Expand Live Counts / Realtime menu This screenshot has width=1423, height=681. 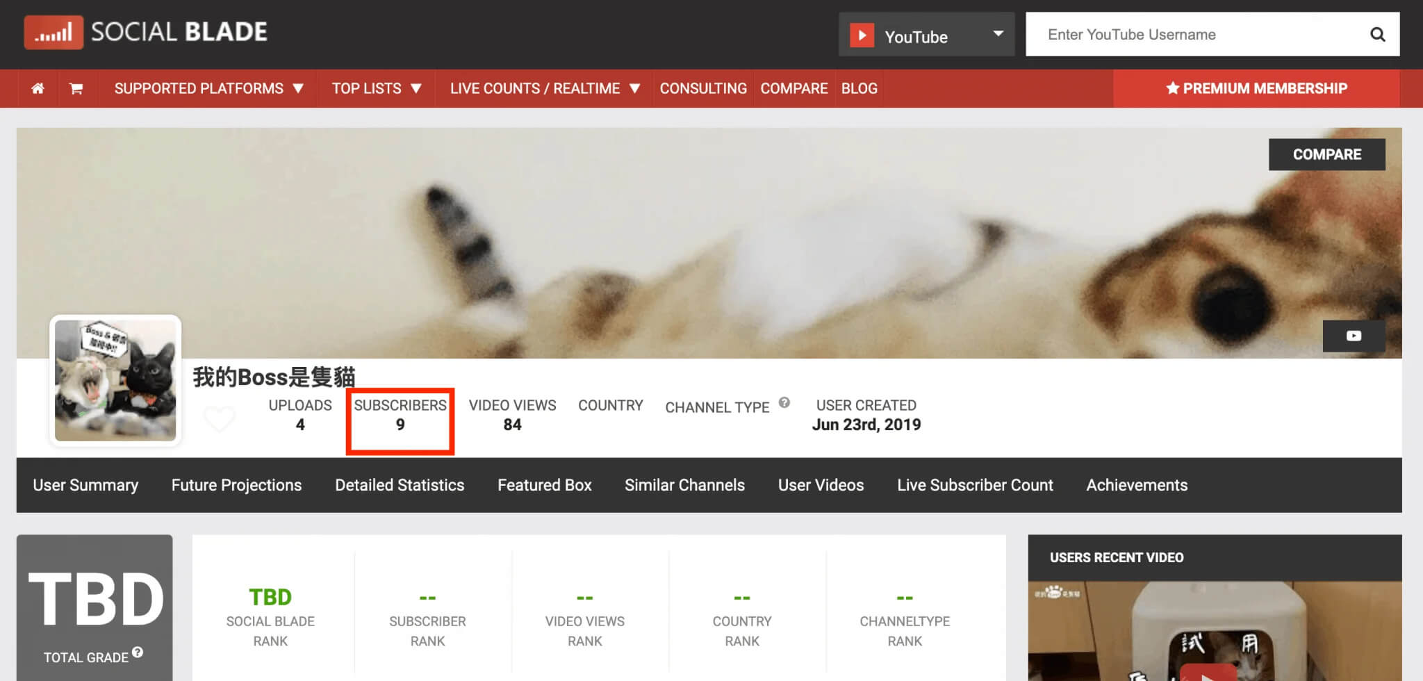[544, 88]
